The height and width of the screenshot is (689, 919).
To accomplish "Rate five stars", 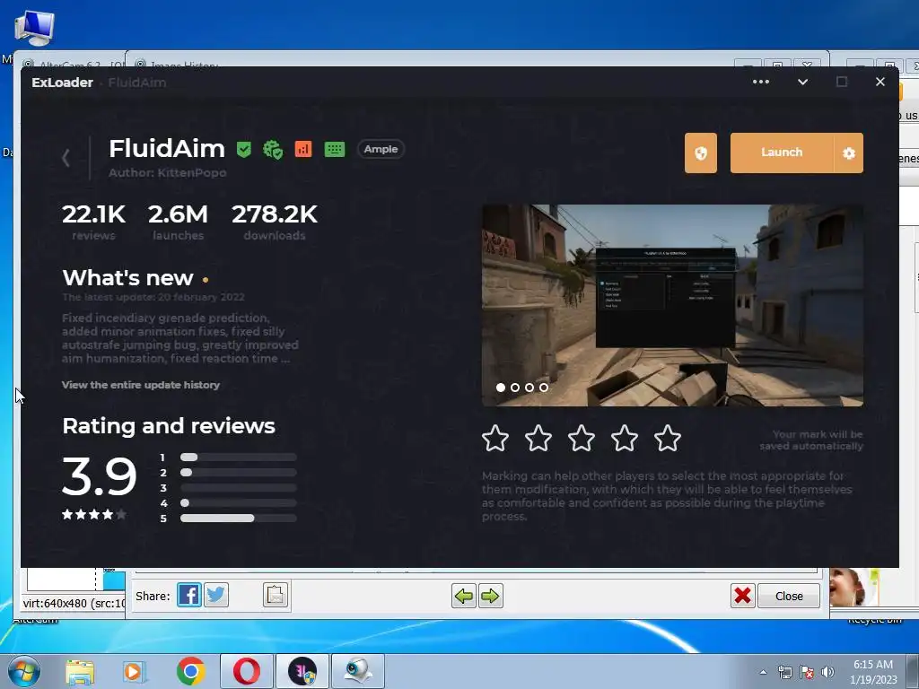I will [668, 438].
